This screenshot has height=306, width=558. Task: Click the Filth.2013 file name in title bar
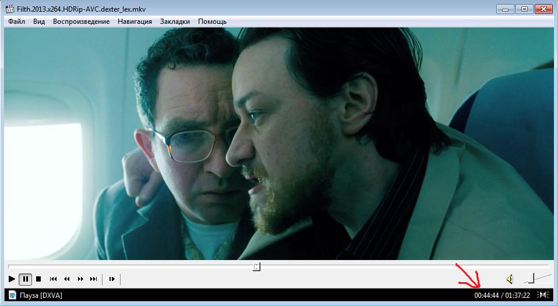coord(81,9)
